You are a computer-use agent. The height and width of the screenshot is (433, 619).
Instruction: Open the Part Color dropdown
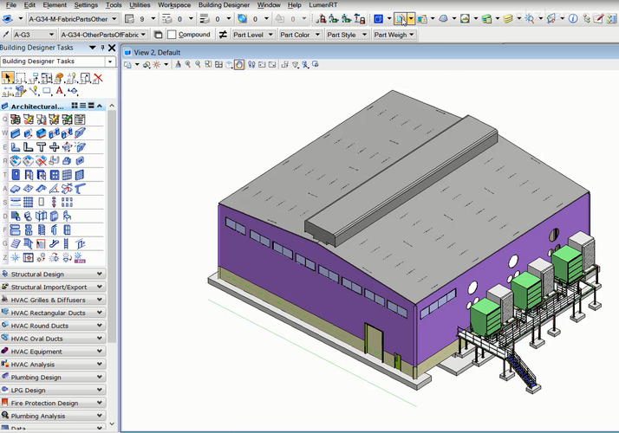pos(300,35)
